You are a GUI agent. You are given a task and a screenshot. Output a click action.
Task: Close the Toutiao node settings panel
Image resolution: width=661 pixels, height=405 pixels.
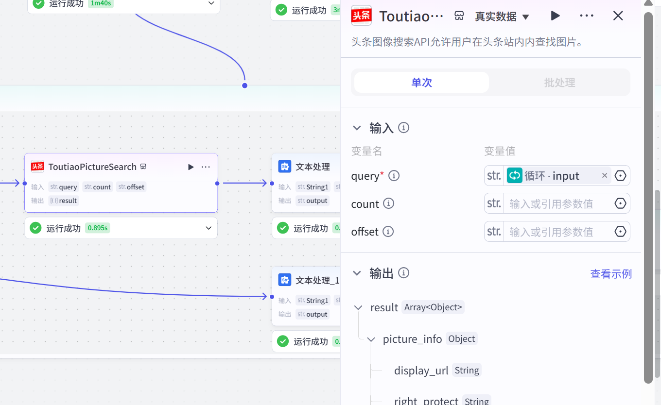pyautogui.click(x=618, y=16)
